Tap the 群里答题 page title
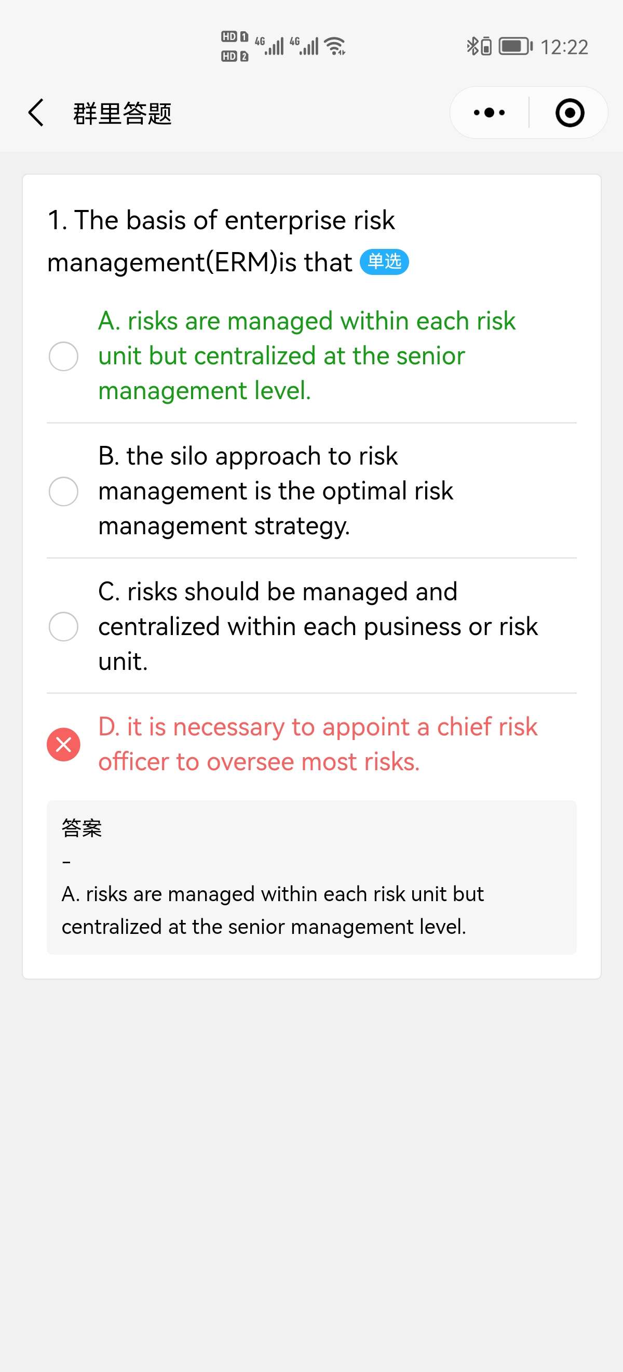The width and height of the screenshot is (623, 1372). click(x=123, y=113)
